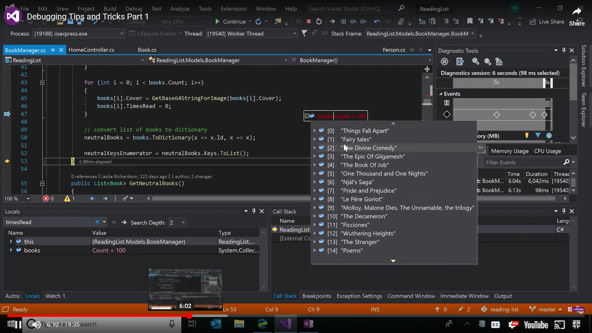Click the diagnostics session time ruler

[x=502, y=83]
